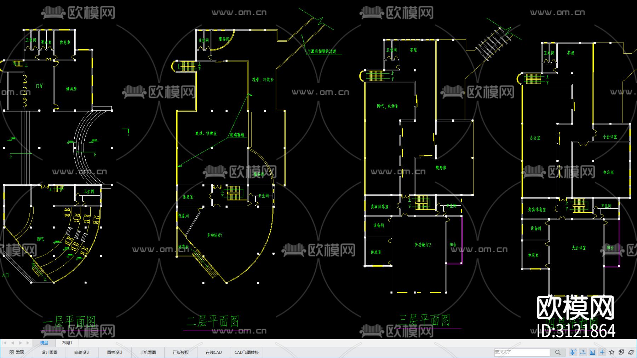Open the 家装设计 menu item
Image resolution: width=637 pixels, height=358 pixels.
tap(82, 352)
